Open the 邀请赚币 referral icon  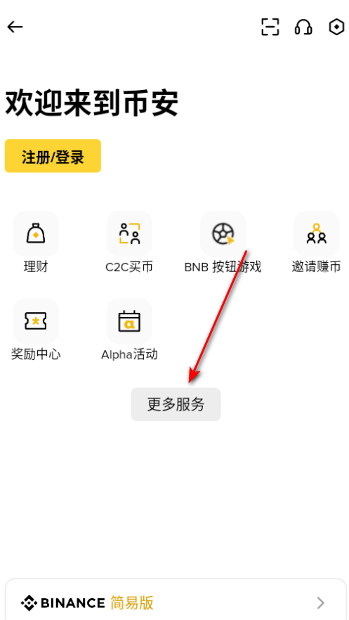point(317,233)
